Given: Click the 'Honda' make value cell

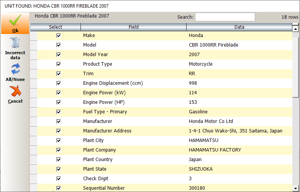Looking at the screenshot, I should pos(239,35).
